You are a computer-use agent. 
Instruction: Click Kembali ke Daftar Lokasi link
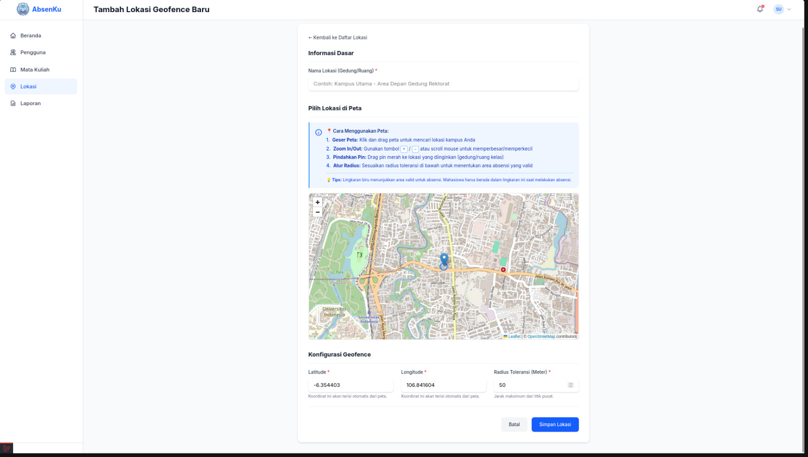point(338,37)
